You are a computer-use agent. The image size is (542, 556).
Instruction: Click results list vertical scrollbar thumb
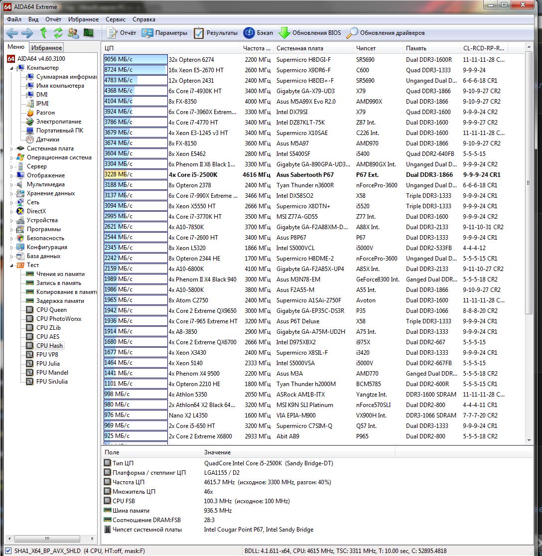pyautogui.click(x=529, y=183)
